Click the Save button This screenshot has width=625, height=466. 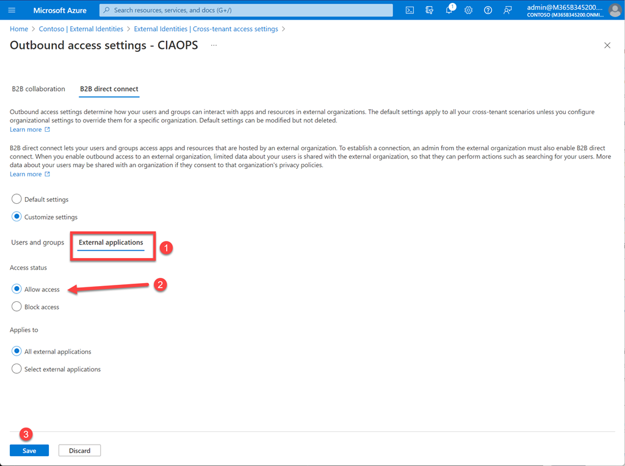[x=29, y=451]
